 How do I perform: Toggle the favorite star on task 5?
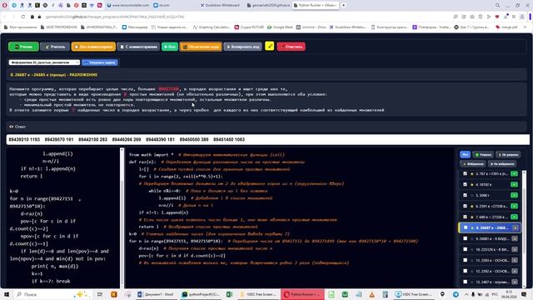tap(472, 196)
